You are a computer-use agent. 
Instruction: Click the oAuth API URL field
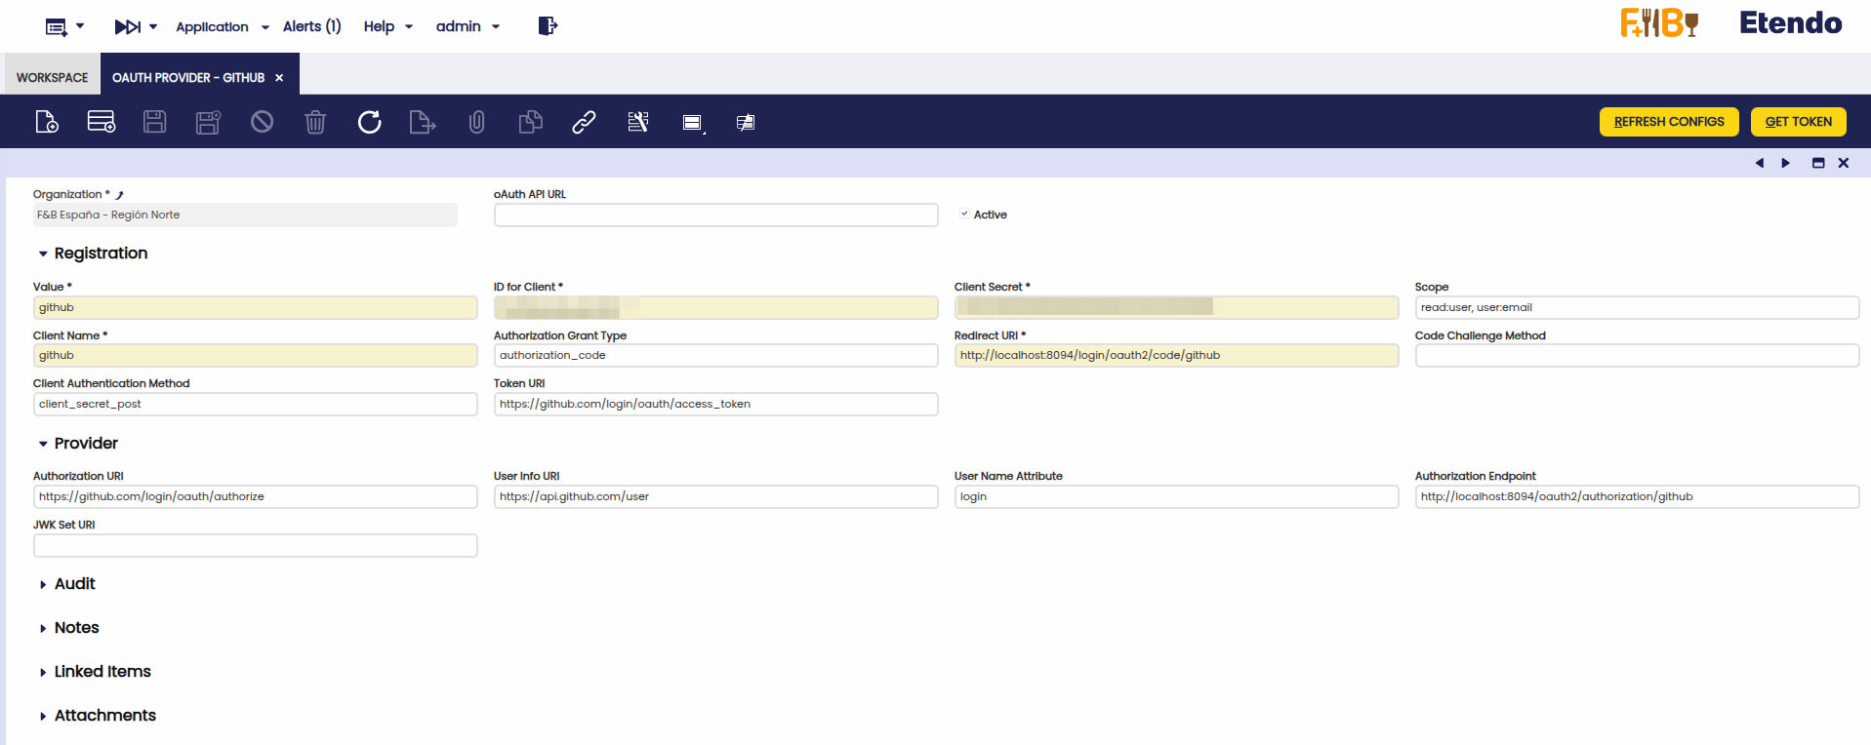[716, 215]
